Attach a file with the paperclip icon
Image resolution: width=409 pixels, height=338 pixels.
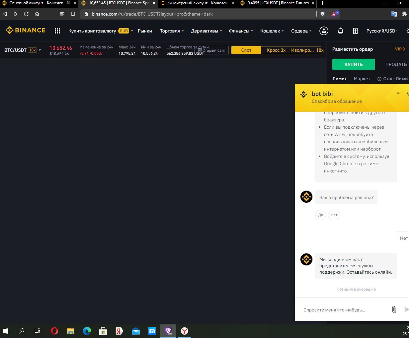(x=394, y=309)
